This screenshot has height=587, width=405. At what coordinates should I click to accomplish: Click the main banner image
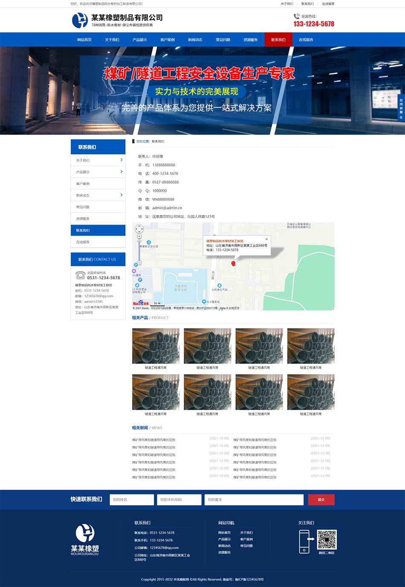(x=202, y=91)
